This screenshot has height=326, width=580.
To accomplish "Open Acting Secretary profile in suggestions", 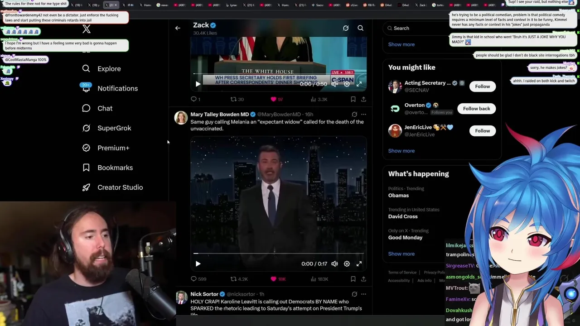I will pyautogui.click(x=427, y=83).
